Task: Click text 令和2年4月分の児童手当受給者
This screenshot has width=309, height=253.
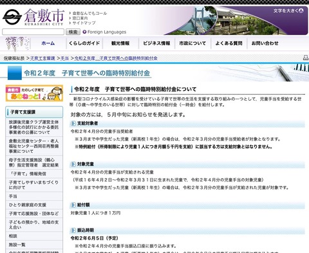Action: [x=102, y=131]
